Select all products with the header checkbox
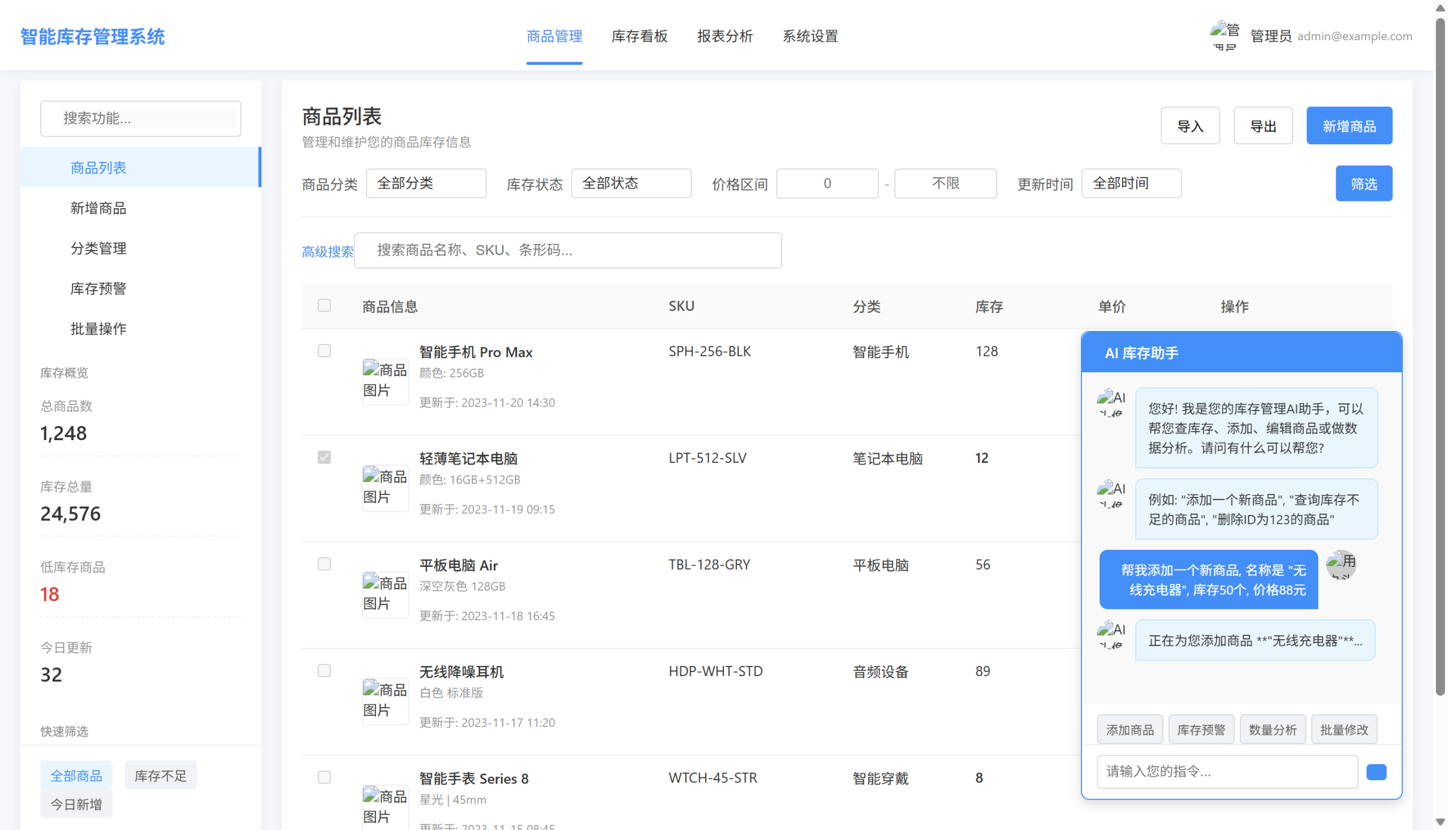The image size is (1448, 830). coord(324,306)
